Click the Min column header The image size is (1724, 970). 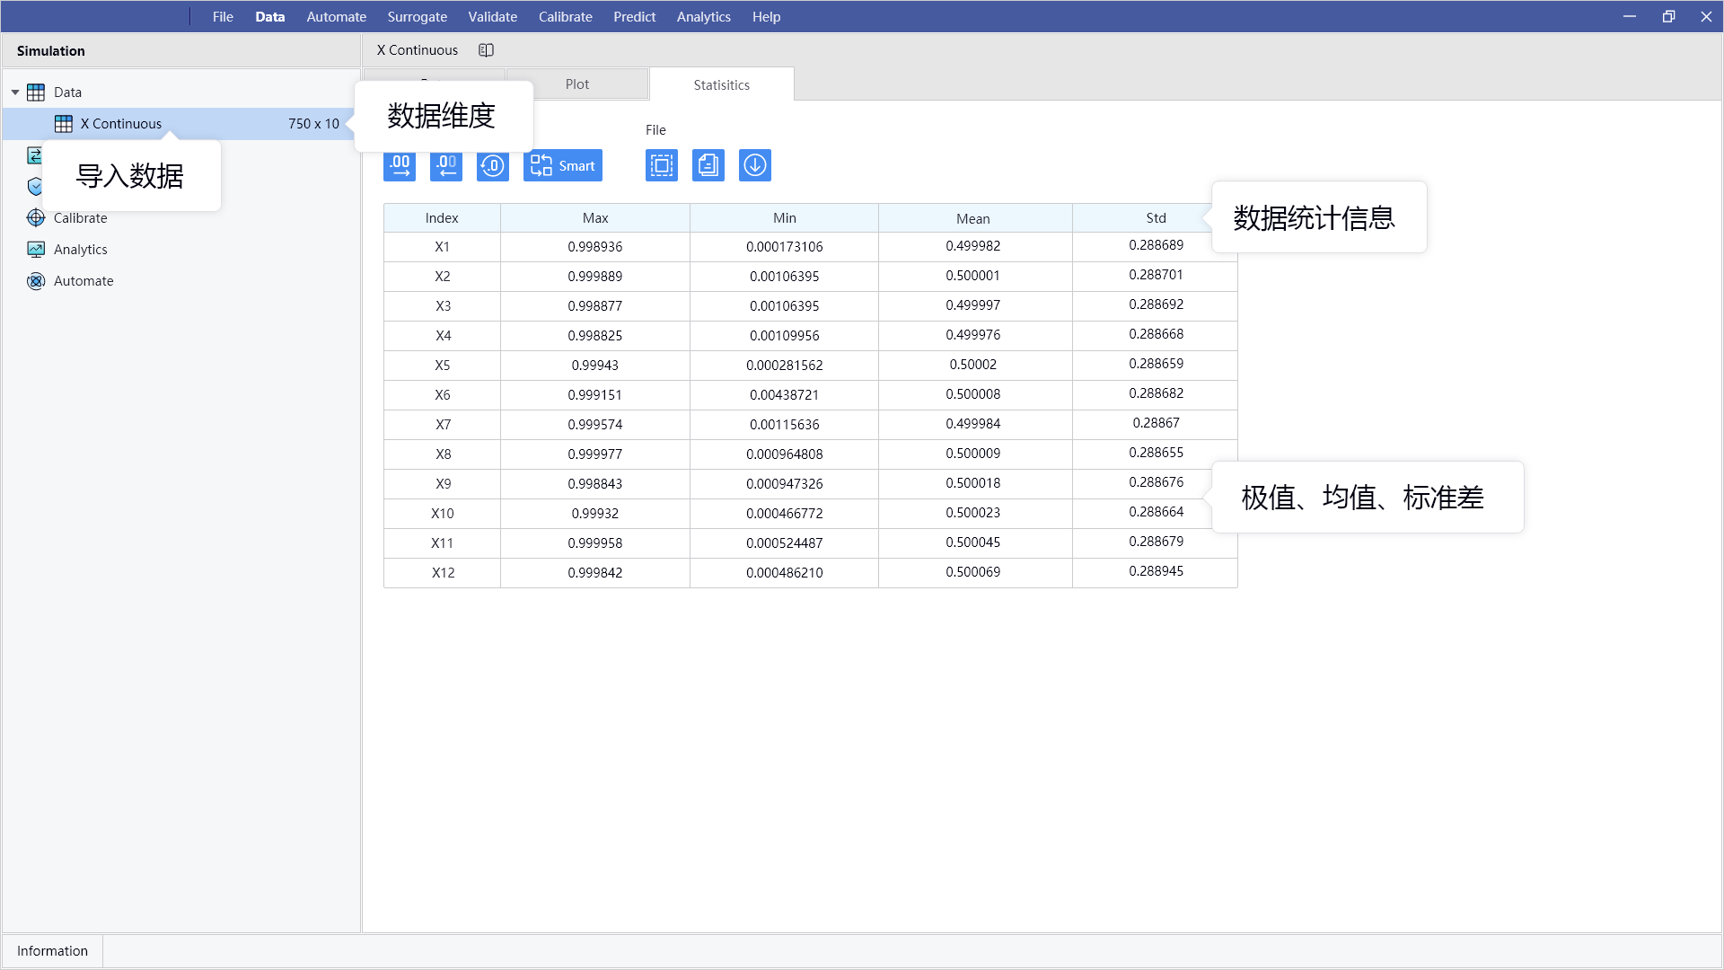[785, 218]
